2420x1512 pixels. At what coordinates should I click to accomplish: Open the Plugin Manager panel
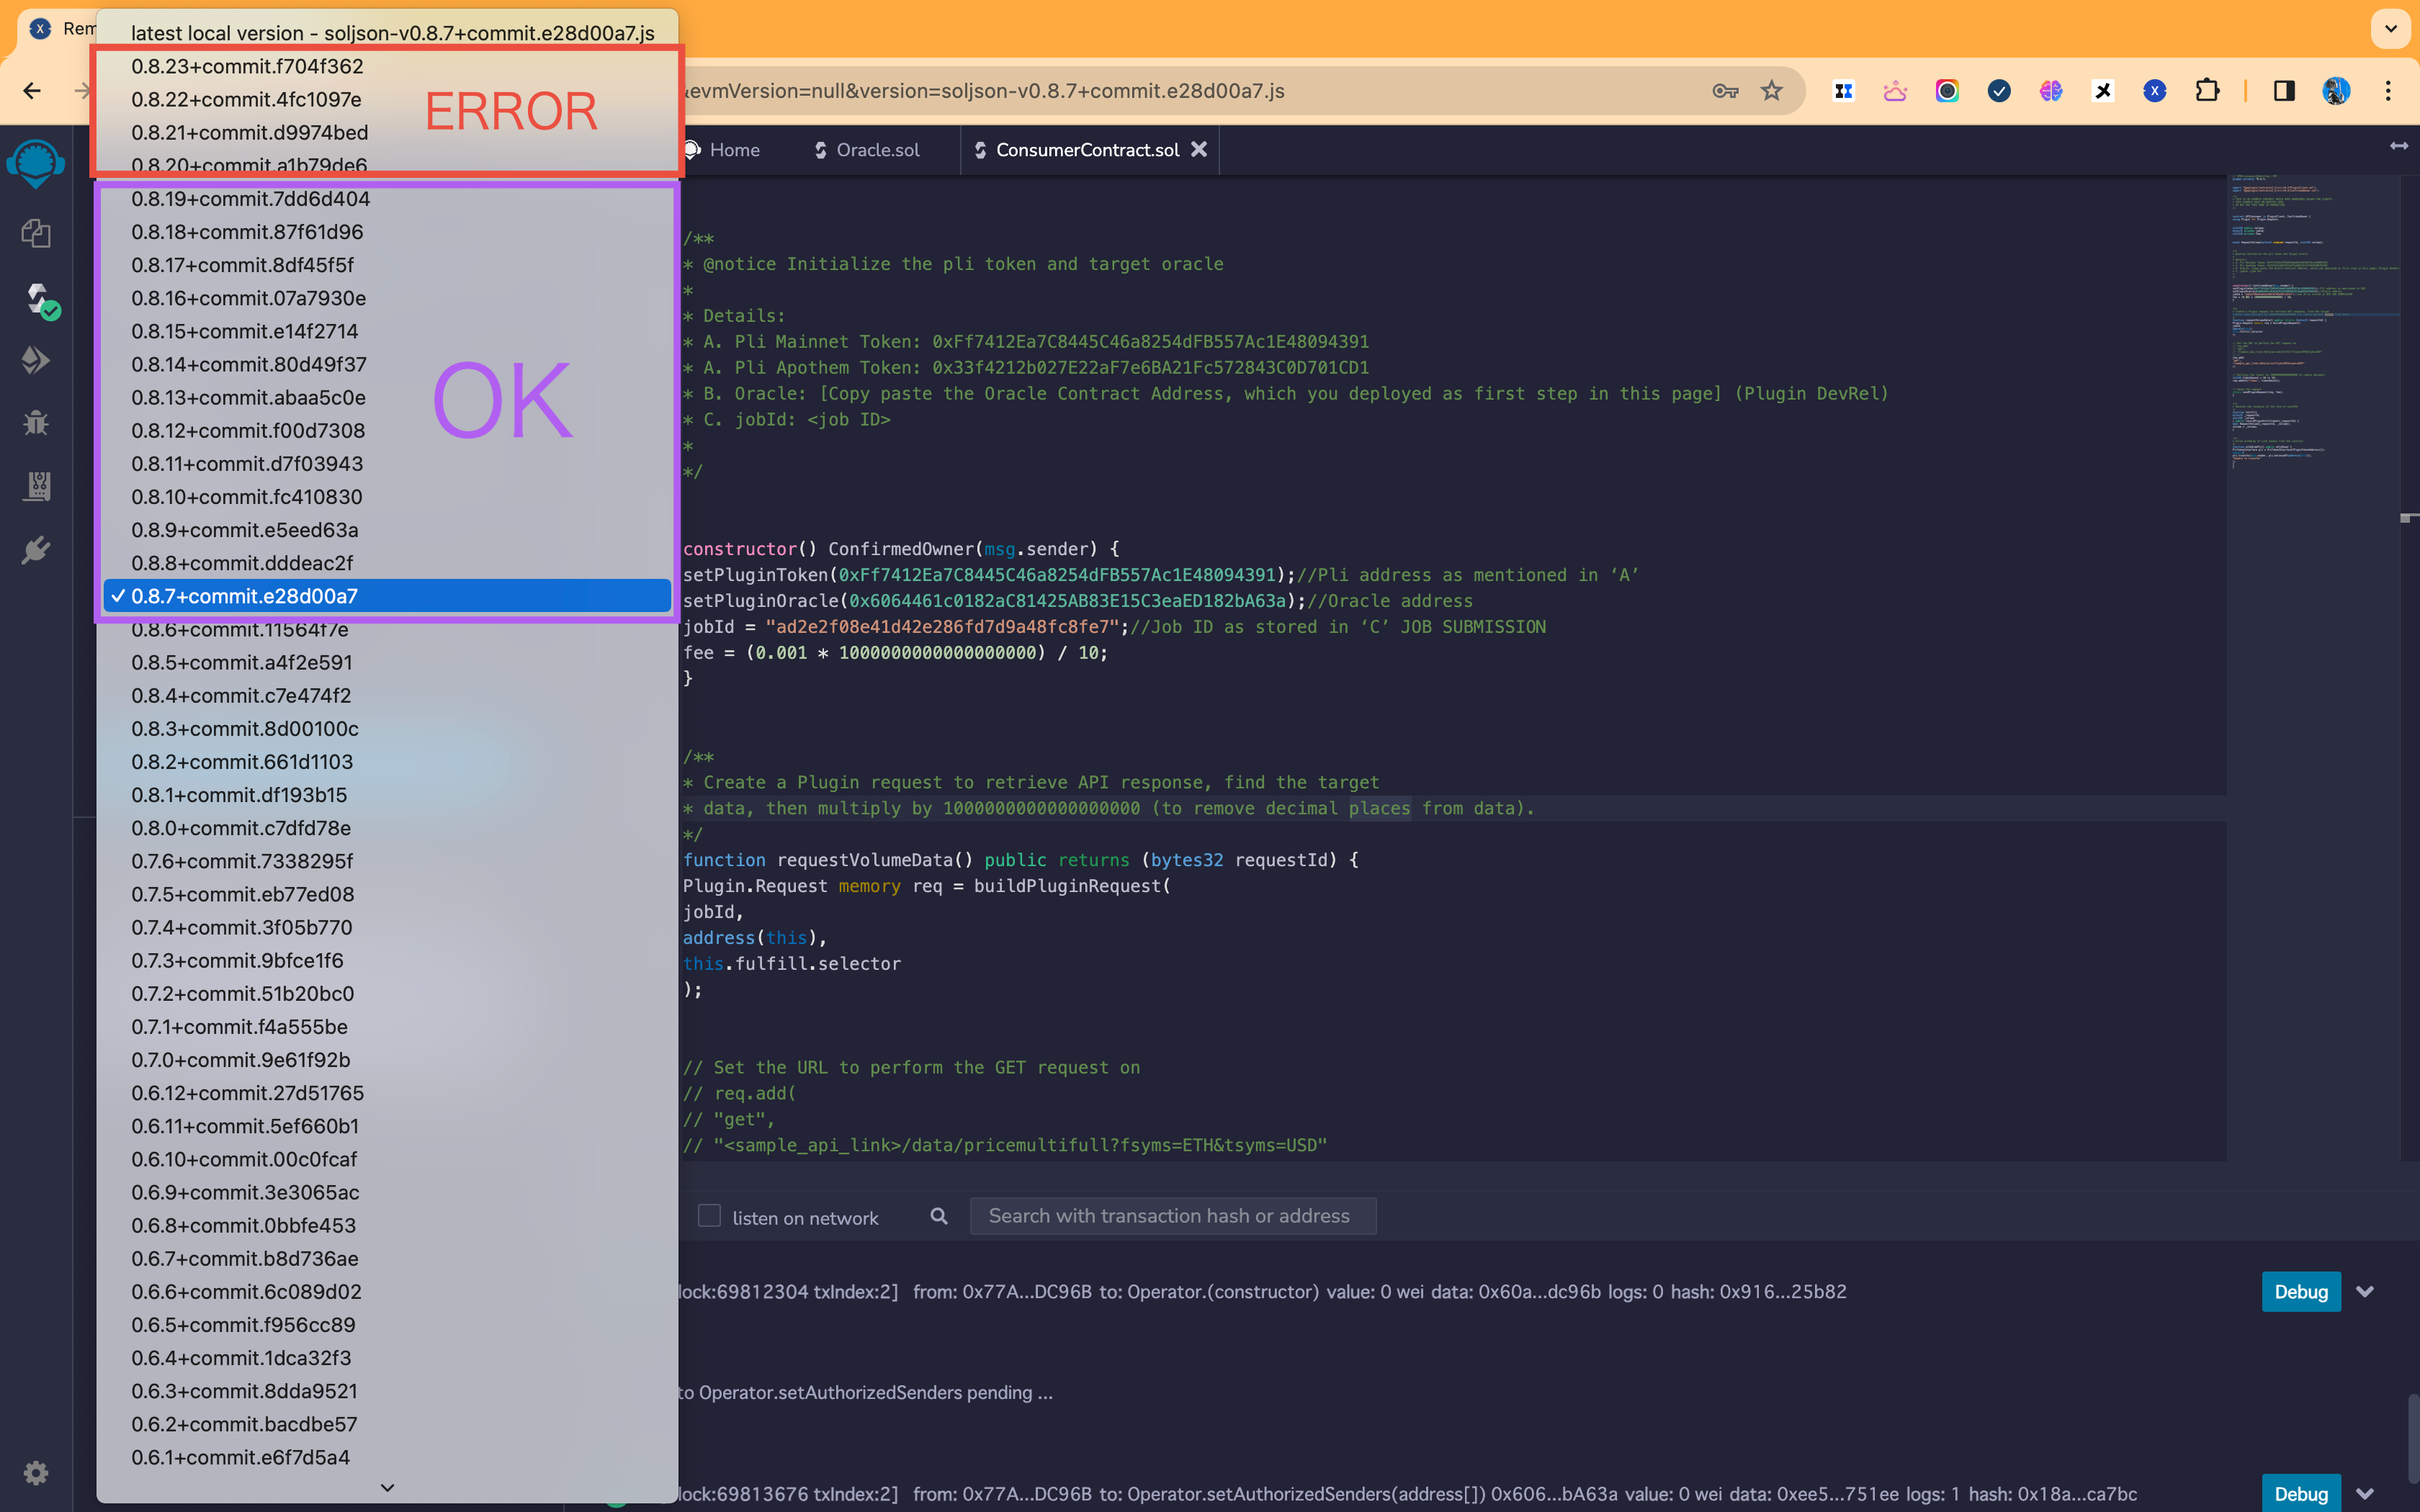[36, 549]
